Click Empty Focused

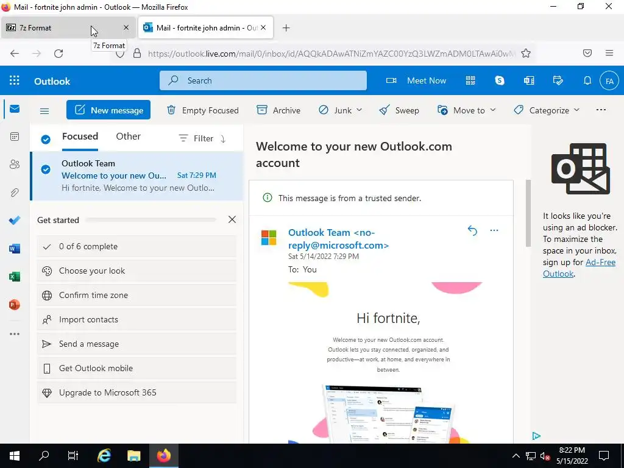(202, 110)
